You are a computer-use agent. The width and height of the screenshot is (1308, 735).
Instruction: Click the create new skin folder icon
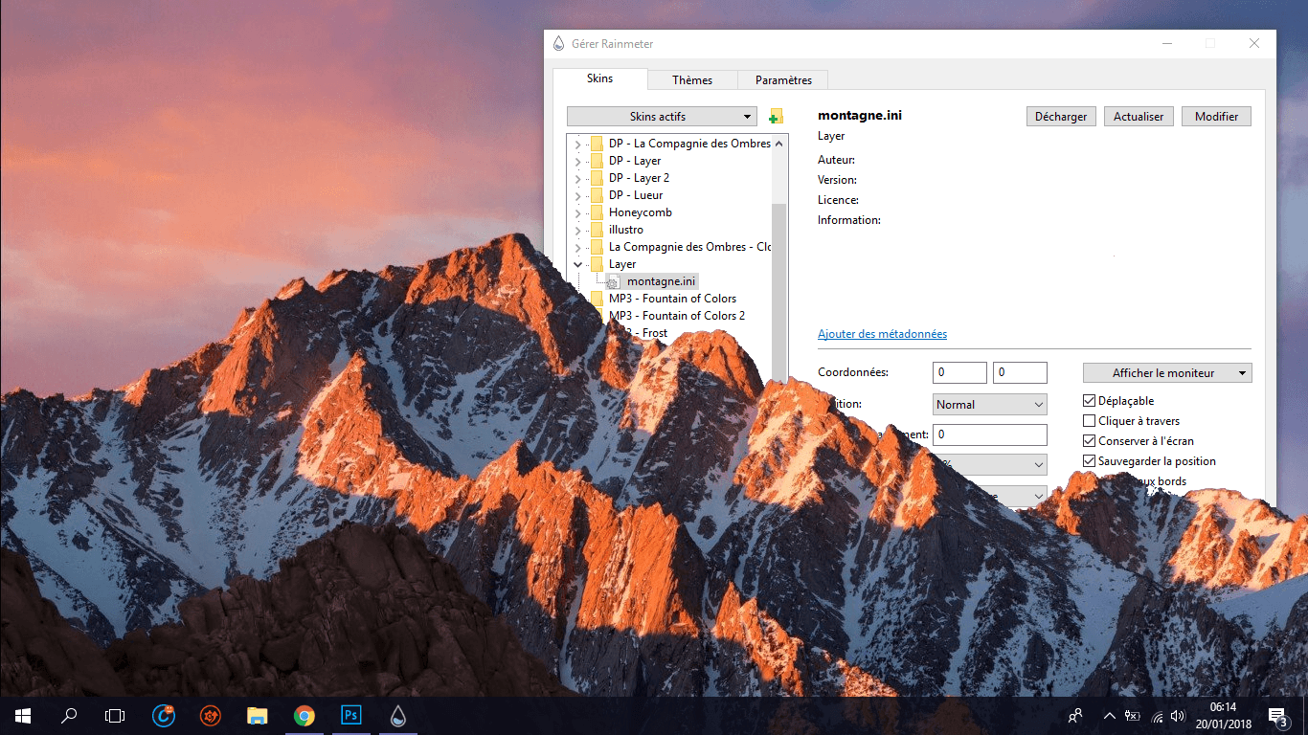tap(776, 117)
